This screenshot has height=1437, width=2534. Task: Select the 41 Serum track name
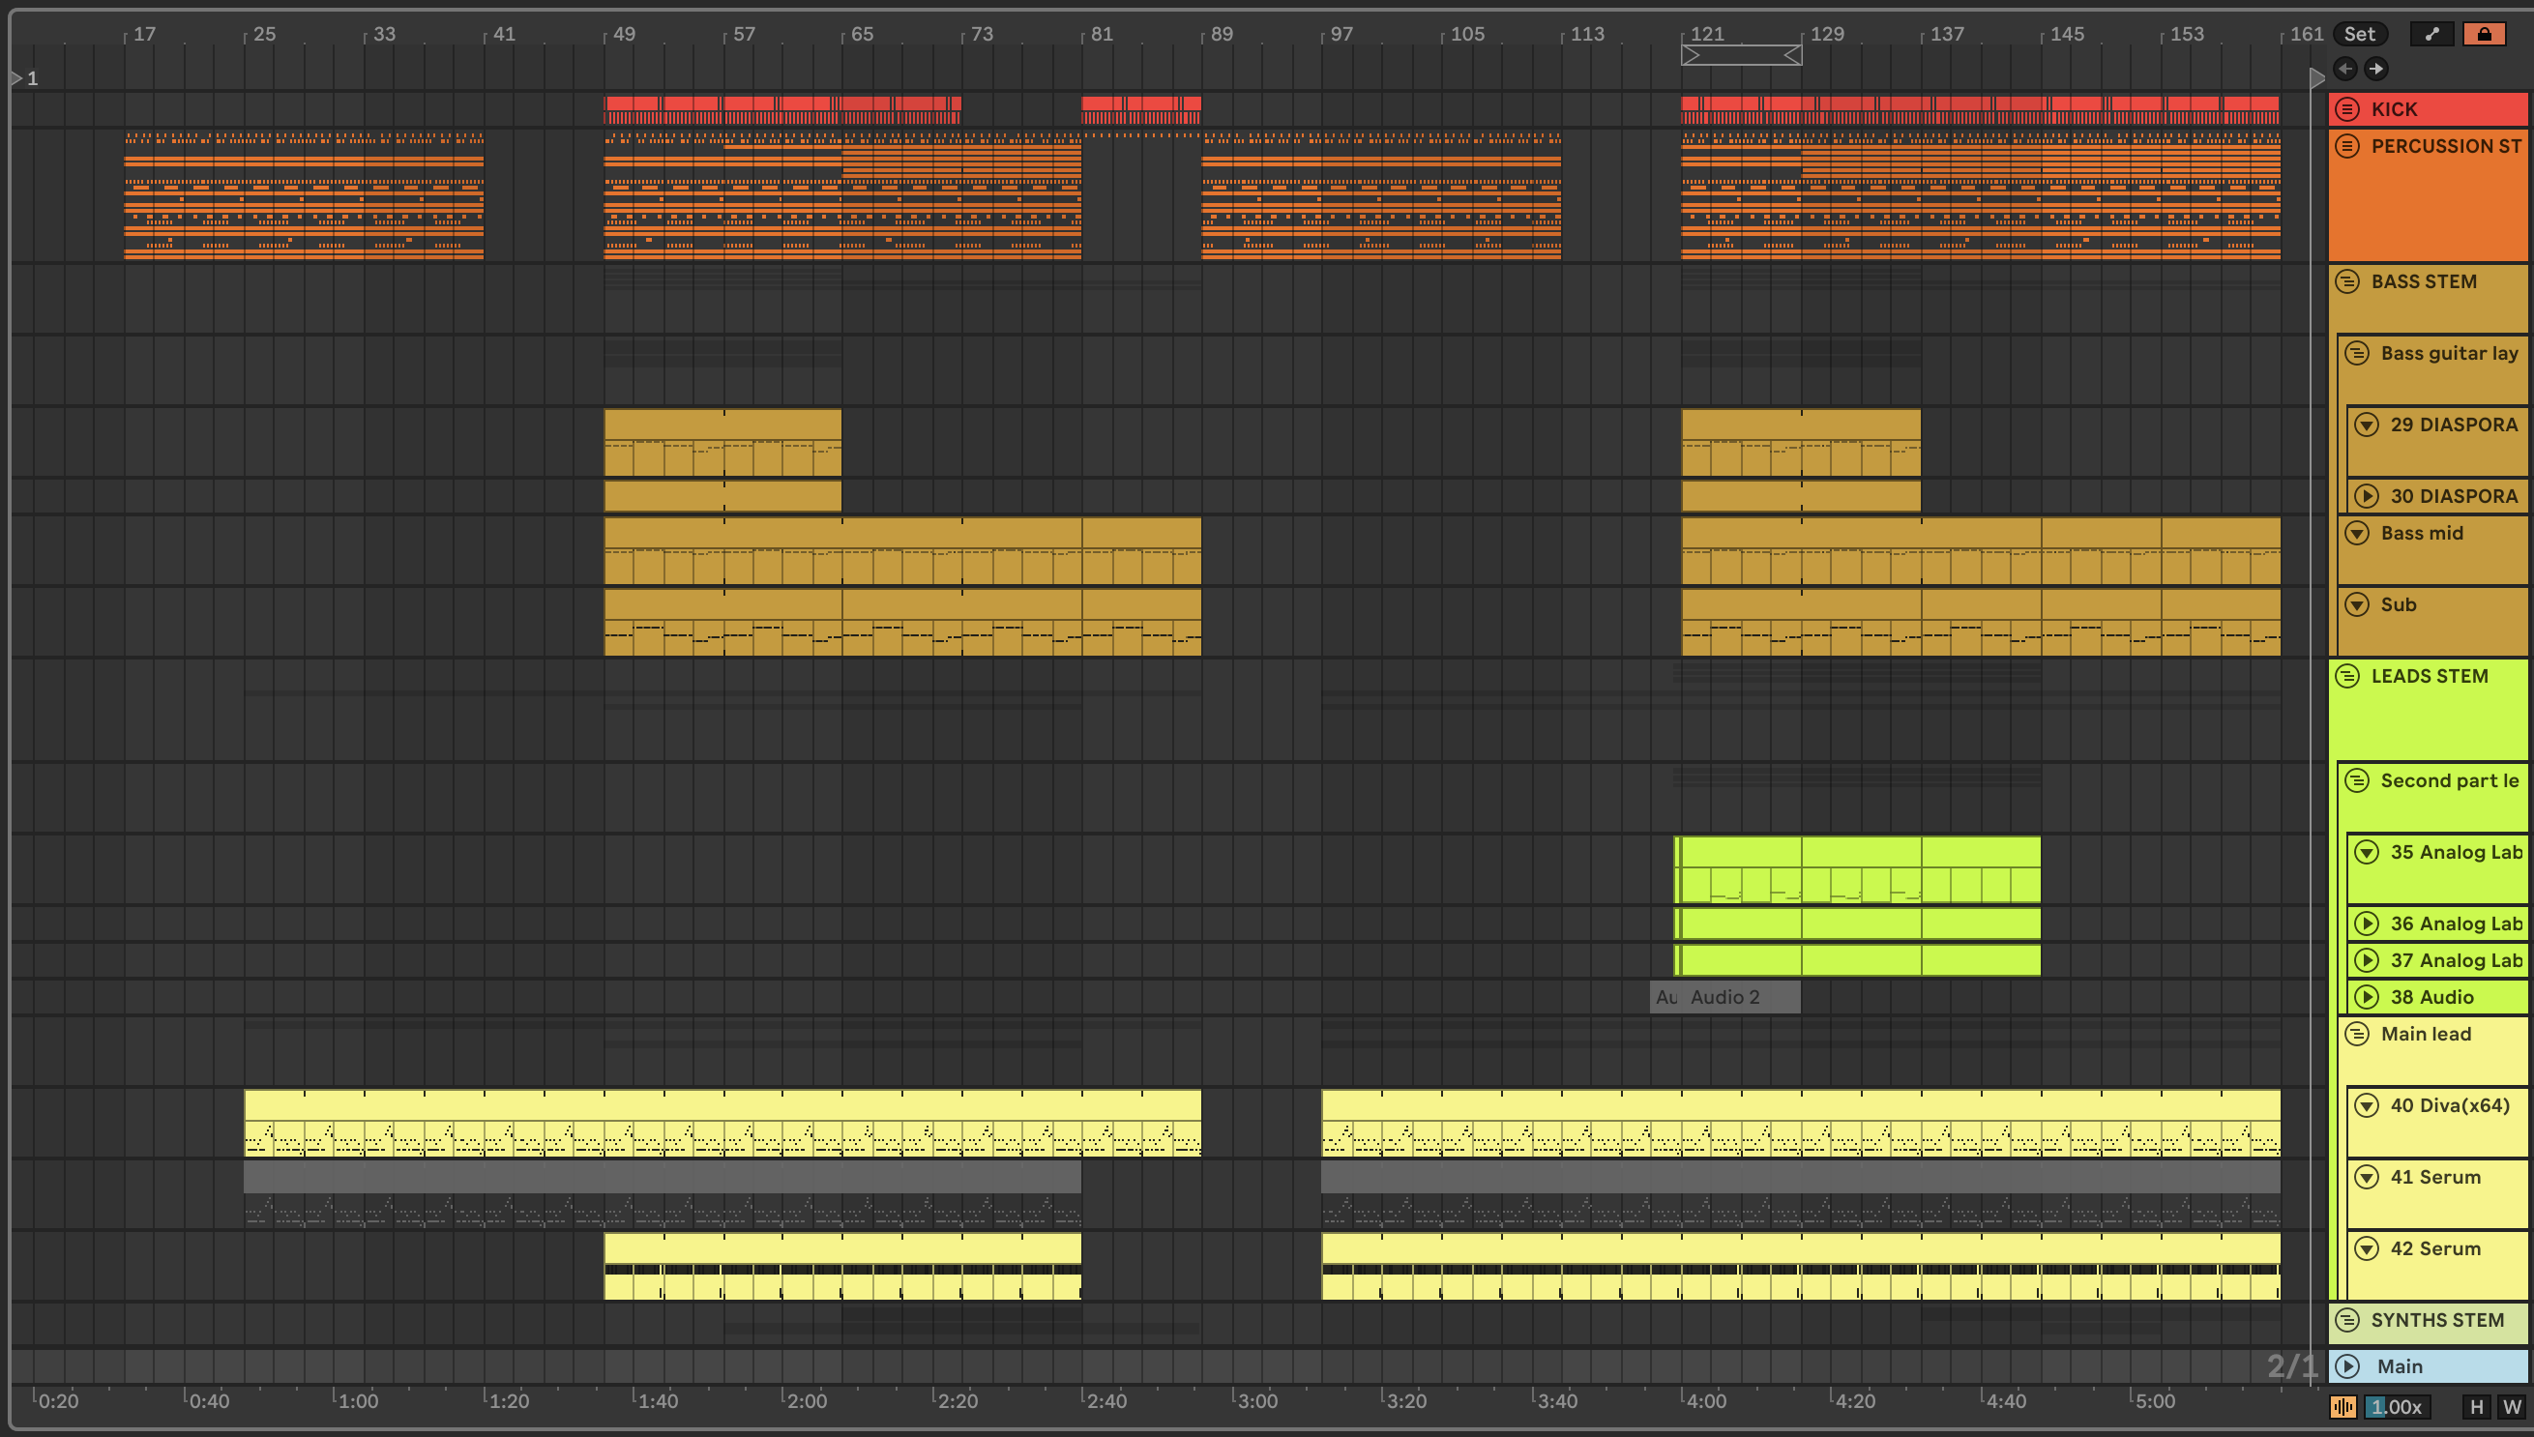[2435, 1178]
